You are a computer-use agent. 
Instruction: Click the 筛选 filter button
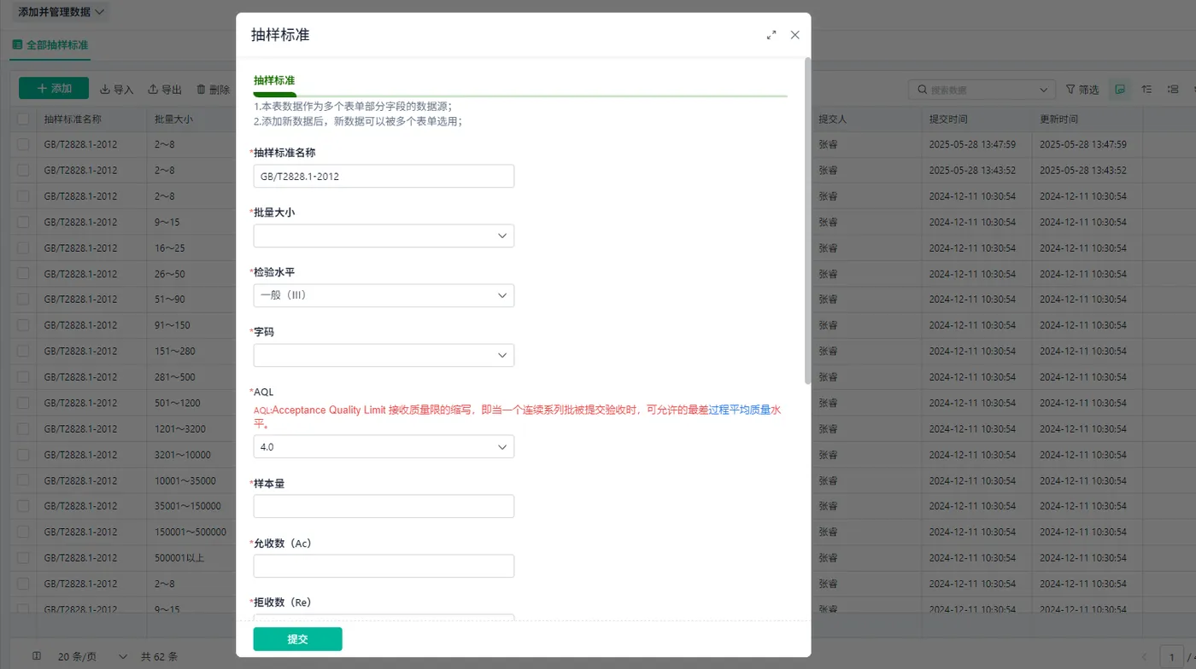[1082, 90]
